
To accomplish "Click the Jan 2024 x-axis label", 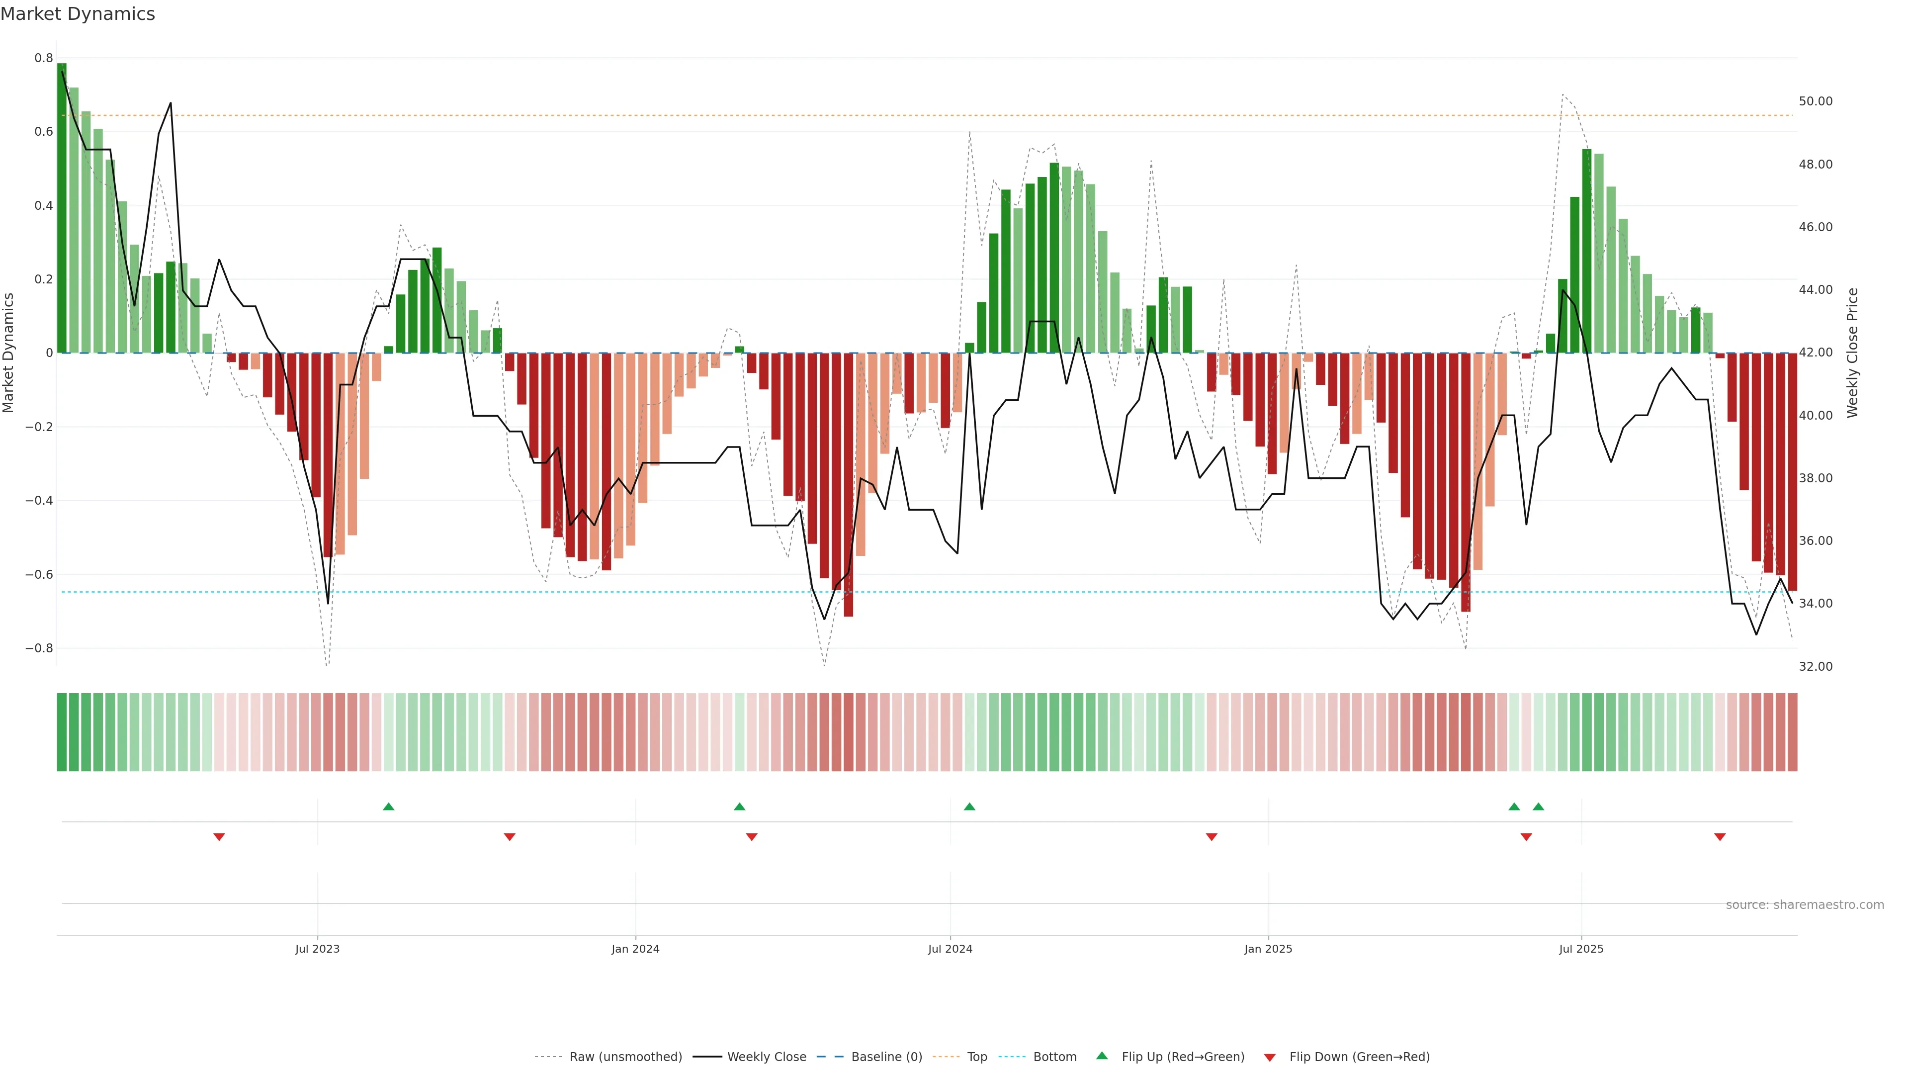I will pos(635,949).
